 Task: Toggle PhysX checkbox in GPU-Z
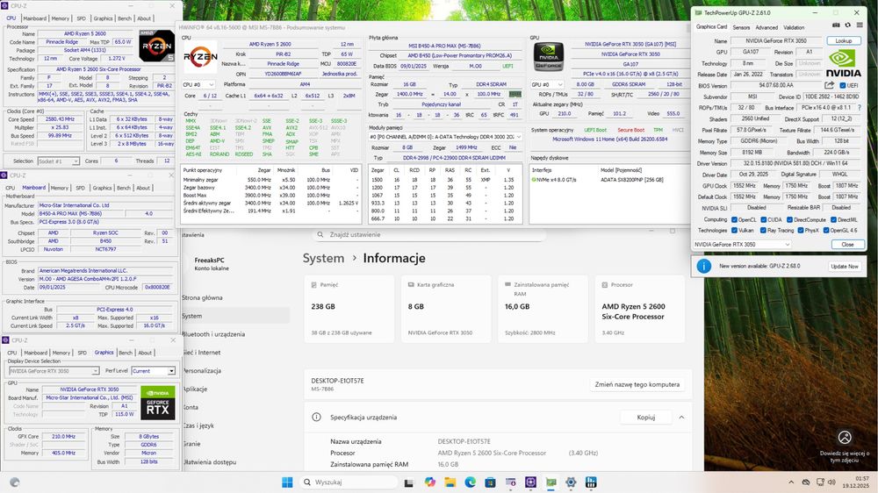(x=801, y=230)
